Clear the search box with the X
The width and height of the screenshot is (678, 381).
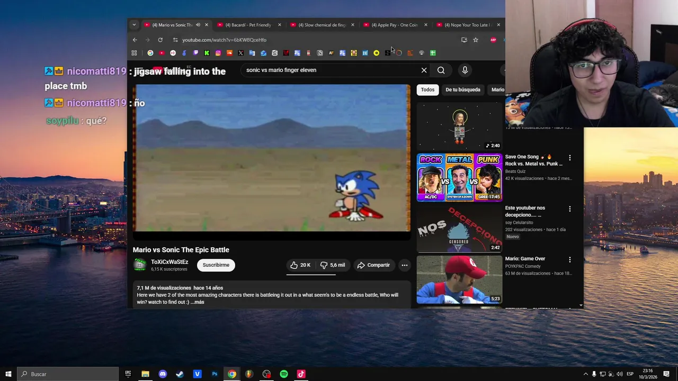coord(424,70)
